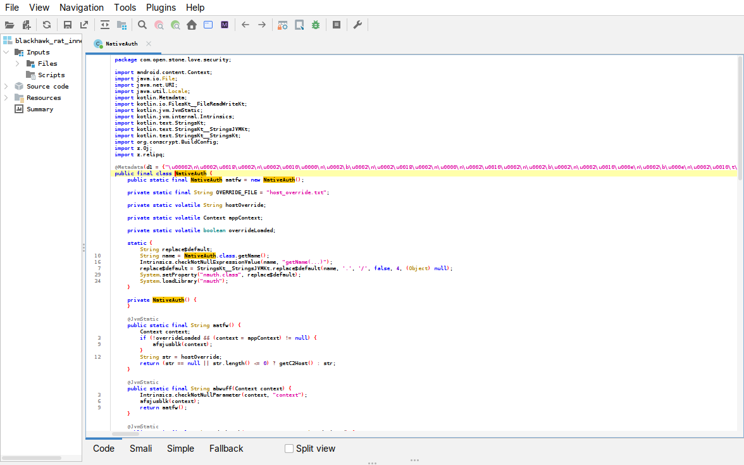744x465 pixels.
Task: Click the package declaration line
Action: click(173, 59)
